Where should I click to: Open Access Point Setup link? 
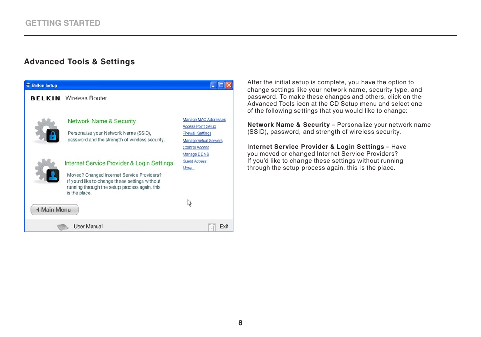click(x=199, y=126)
